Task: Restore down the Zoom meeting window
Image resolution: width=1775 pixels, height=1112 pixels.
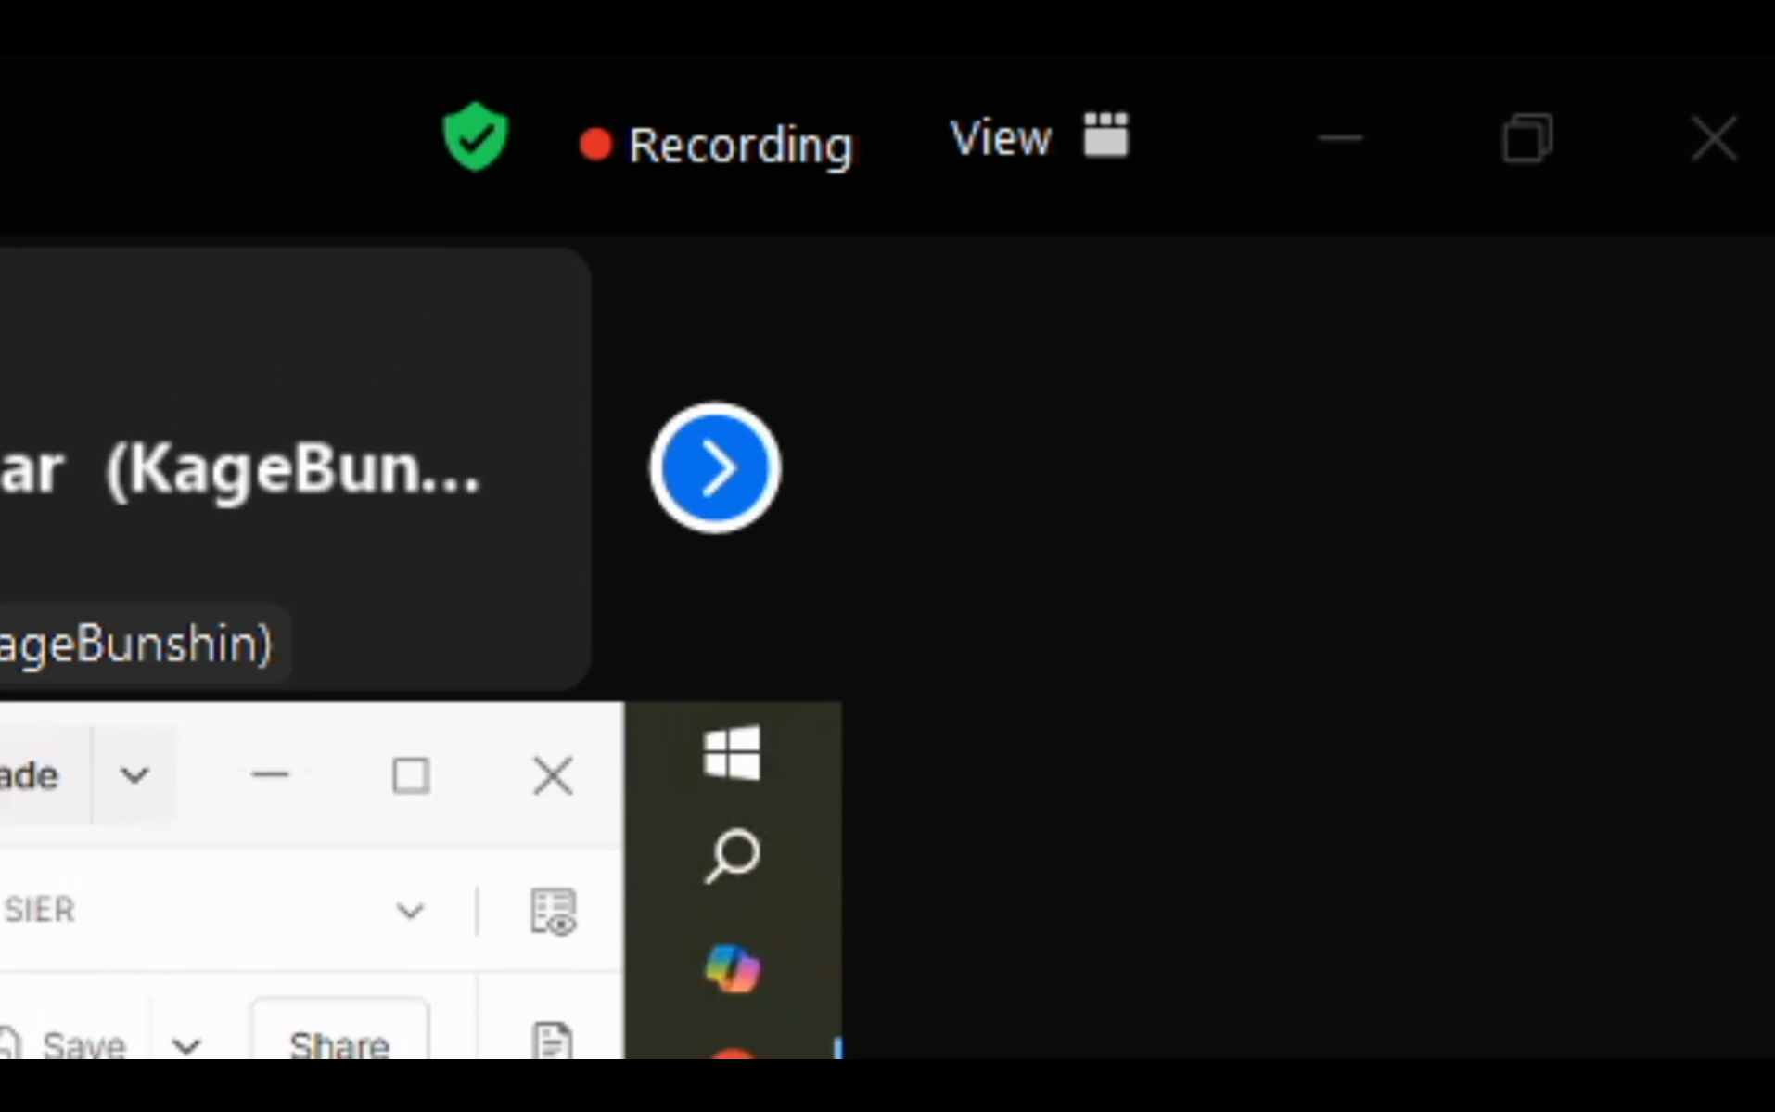Action: click(1526, 139)
